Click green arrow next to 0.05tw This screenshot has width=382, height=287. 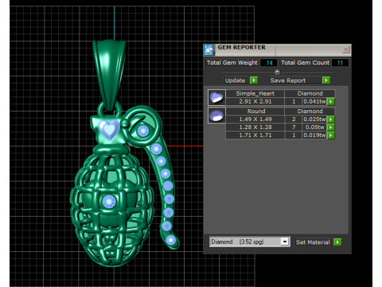[x=331, y=128]
